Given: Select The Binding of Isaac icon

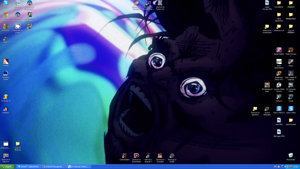Looking at the screenshot, I should 267,85.
